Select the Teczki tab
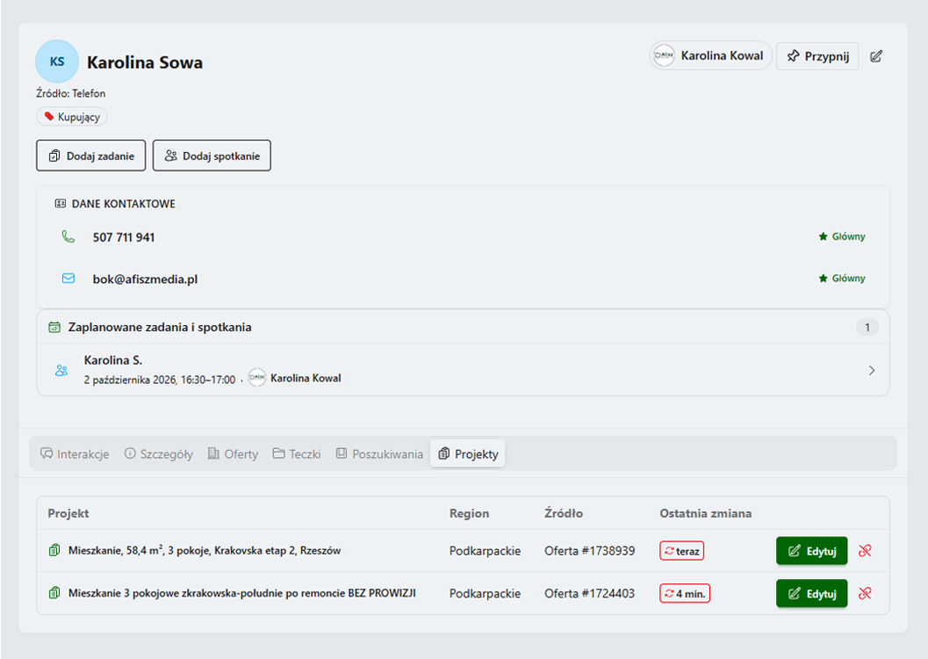The width and height of the screenshot is (928, 659). (x=297, y=454)
